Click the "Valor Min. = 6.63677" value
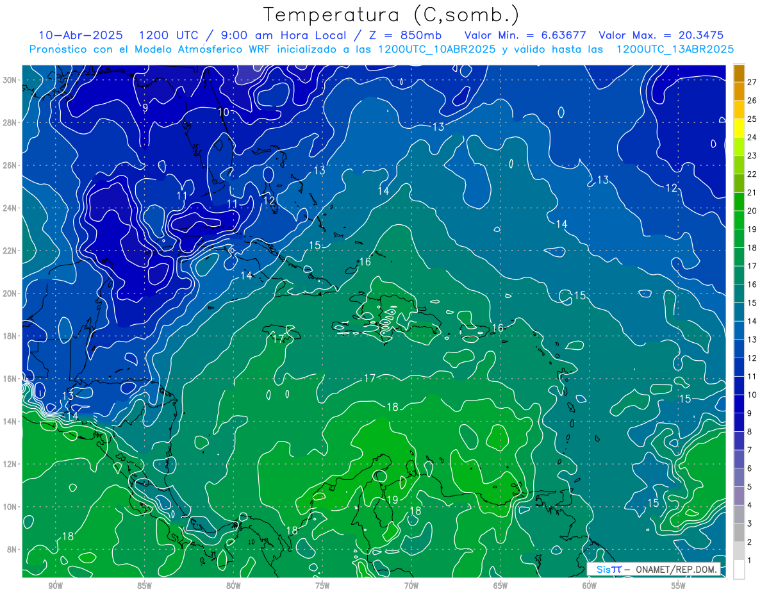769x594 pixels. [525, 35]
